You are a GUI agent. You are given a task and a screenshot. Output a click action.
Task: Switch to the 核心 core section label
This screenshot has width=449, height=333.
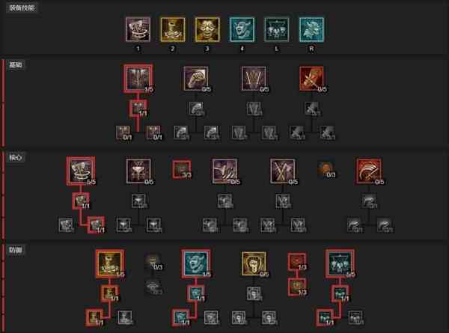[x=16, y=157]
